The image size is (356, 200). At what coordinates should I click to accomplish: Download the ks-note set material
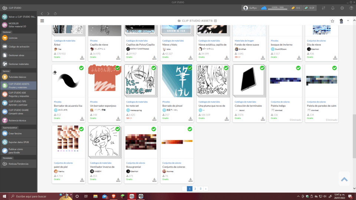[154, 119]
